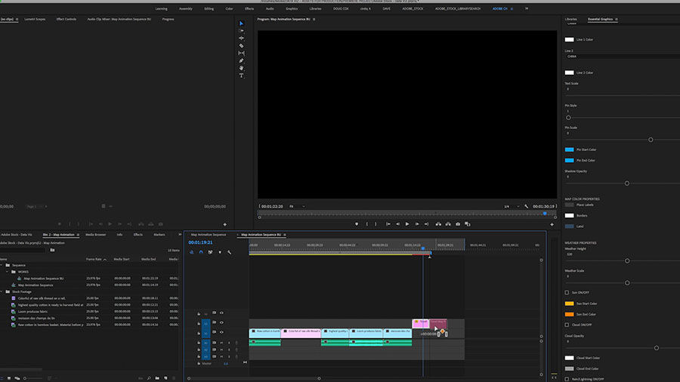Open the 1/4 playback resolution dropdown

510,206
